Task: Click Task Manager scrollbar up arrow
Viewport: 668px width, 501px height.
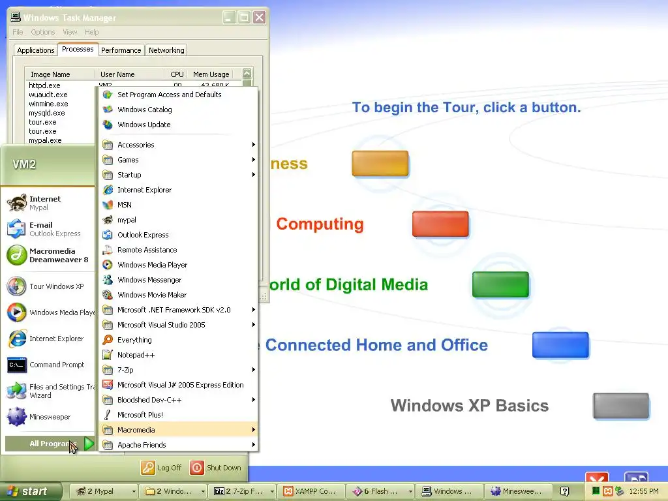Action: pyautogui.click(x=247, y=73)
